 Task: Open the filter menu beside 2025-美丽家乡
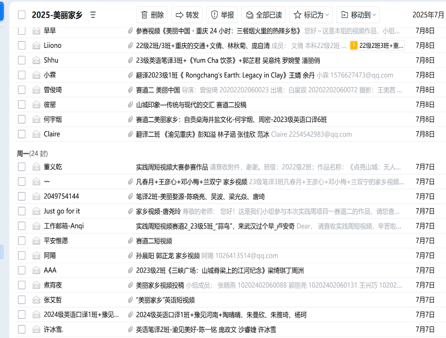tap(93, 15)
